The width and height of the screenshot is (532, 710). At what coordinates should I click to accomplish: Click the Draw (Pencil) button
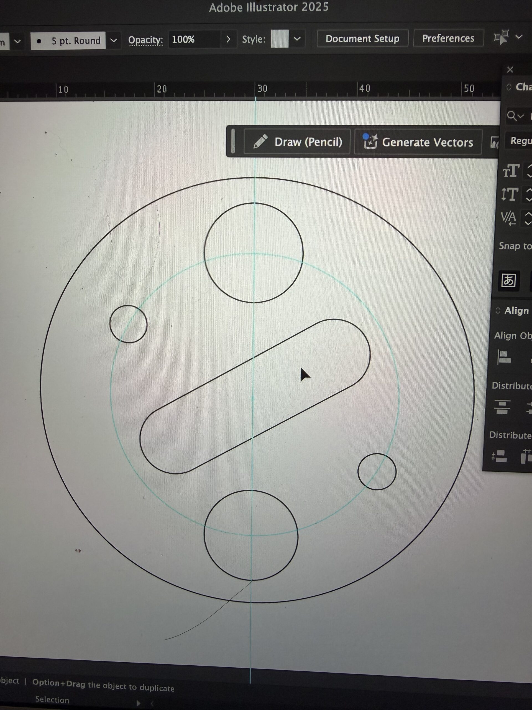click(297, 141)
